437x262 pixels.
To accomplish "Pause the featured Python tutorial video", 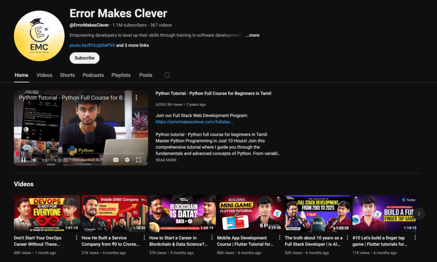I will (24, 160).
